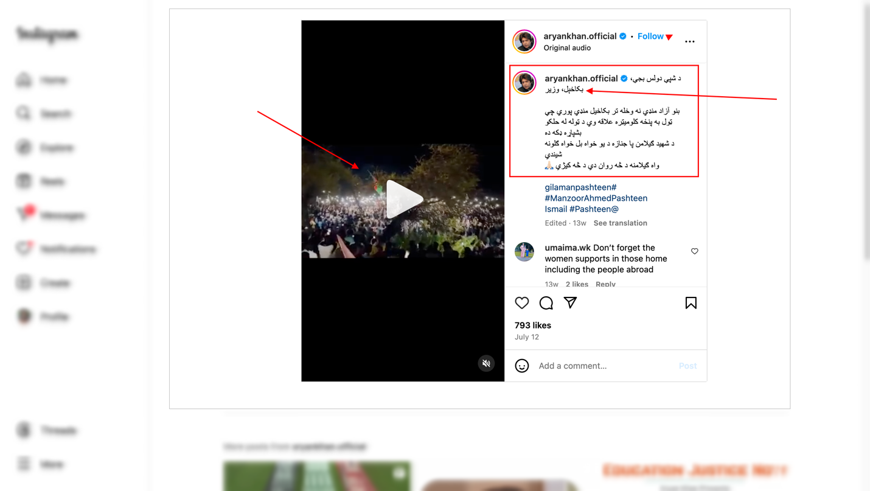Screen dimensions: 870x491
Task: Open Search in the sidebar
Action: [x=43, y=114]
